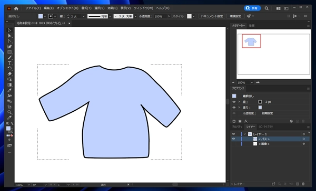This screenshot has width=316, height=191.
Task: Switch to the プロパティ tab
Action: coord(237,127)
